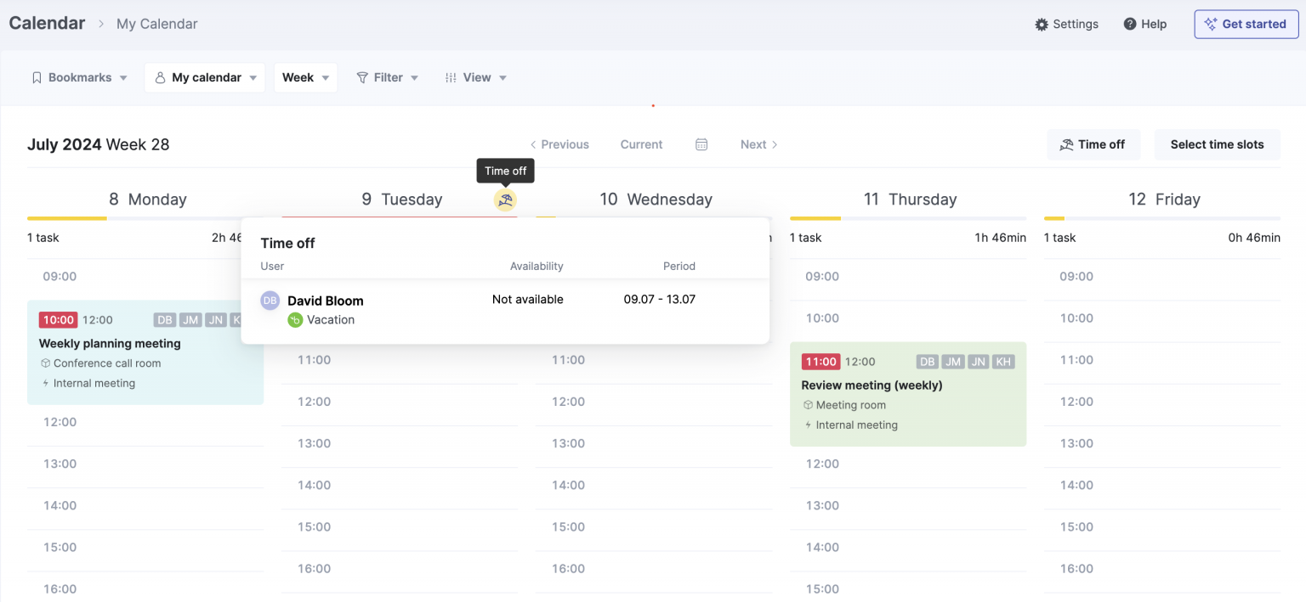
Task: Select My Calendar in the breadcrumb
Action: click(156, 24)
